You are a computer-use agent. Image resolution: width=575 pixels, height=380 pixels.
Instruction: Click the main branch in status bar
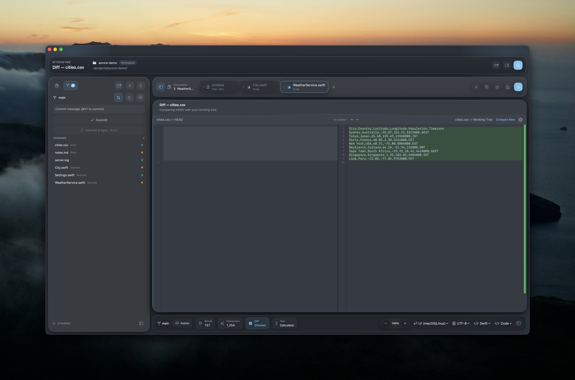[x=163, y=324]
